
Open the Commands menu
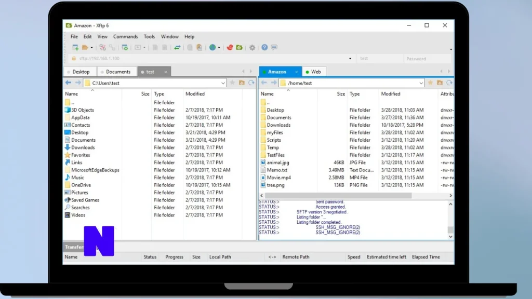point(126,37)
